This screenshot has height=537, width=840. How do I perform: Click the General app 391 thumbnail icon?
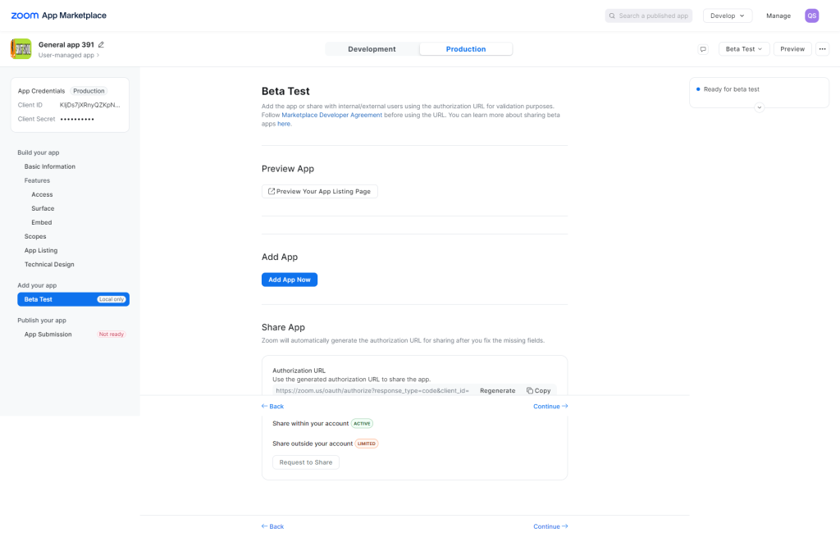click(21, 48)
